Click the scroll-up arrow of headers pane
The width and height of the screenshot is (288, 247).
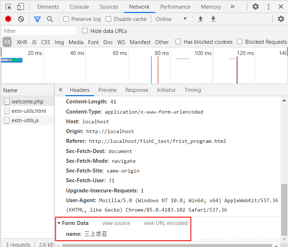click(x=284, y=100)
